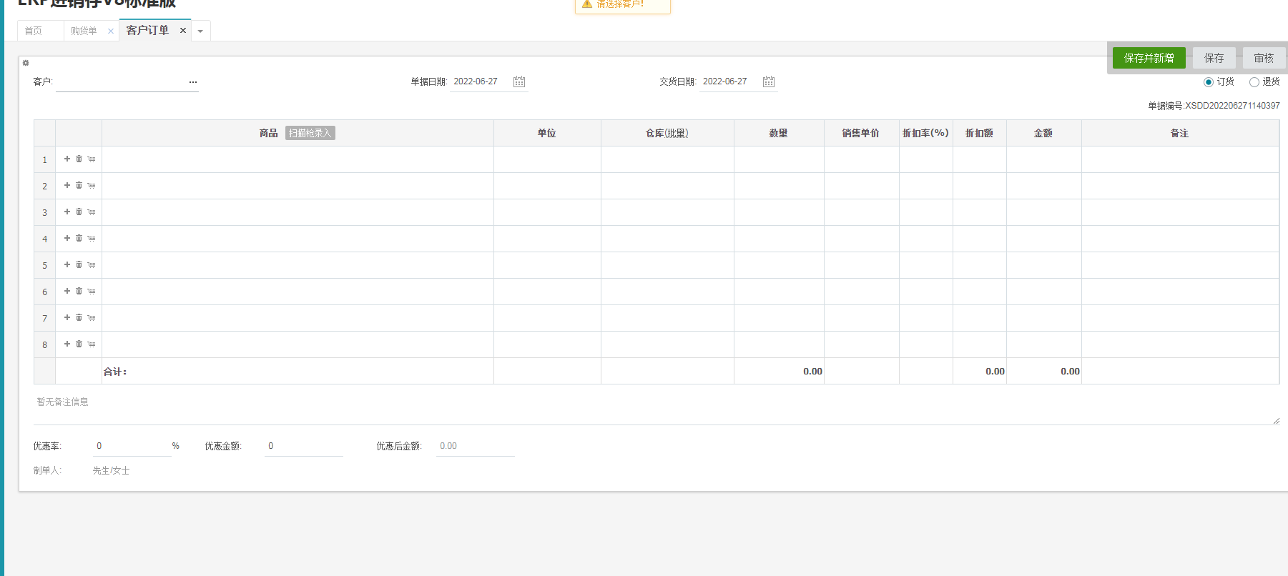1288x576 pixels.
Task: Click the 审核 button
Action: tap(1264, 58)
